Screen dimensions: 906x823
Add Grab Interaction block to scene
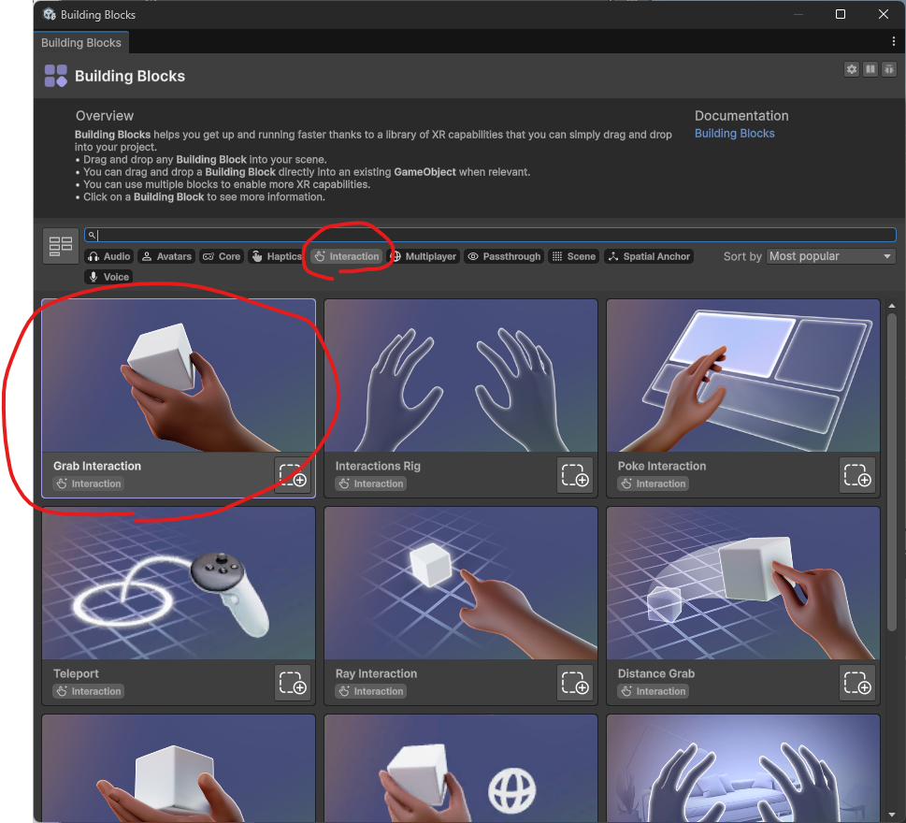[293, 475]
